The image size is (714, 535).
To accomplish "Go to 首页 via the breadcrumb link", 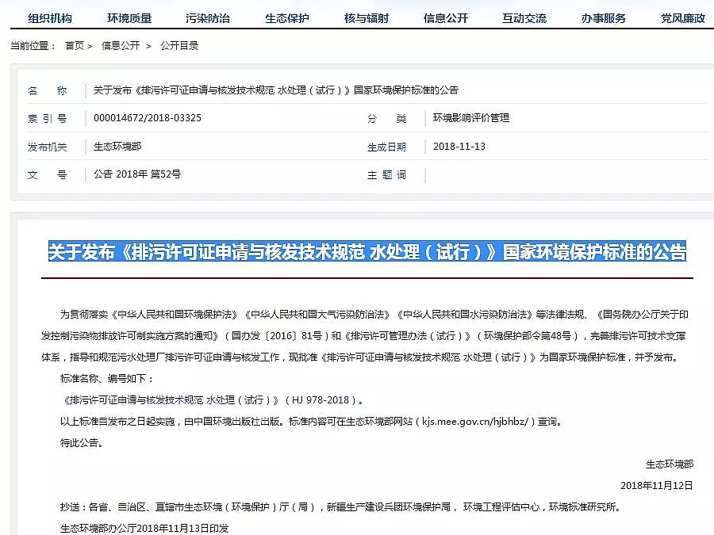I will 77,45.
